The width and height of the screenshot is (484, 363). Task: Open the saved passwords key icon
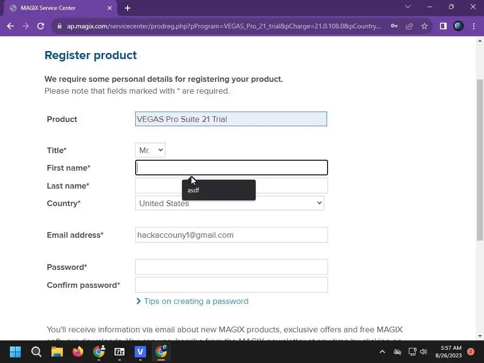coord(394,26)
